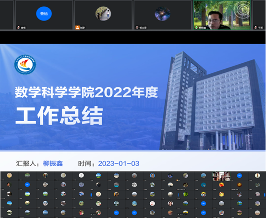Select red-and-white seal avatar in fourth row
This screenshot has height=218, width=266.
coord(152,203)
